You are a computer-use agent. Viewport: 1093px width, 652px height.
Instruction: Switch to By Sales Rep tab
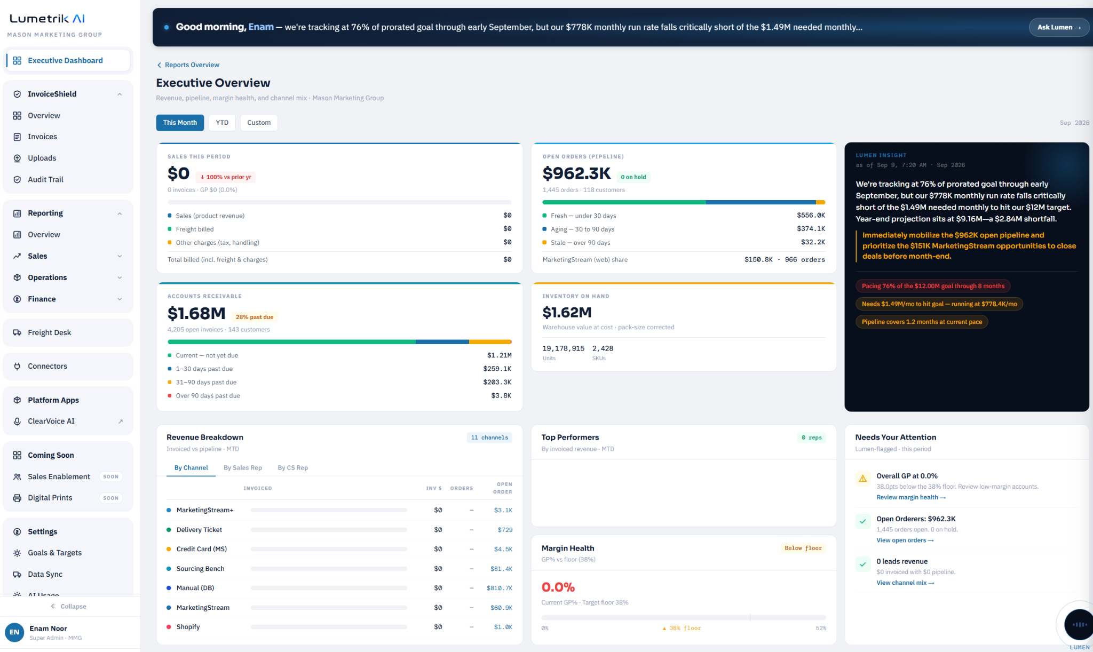pyautogui.click(x=243, y=468)
